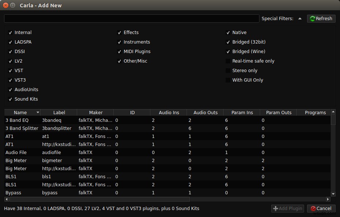This screenshot has height=217, width=340.
Task: Uncheck the Native plugins filter
Action: point(228,32)
